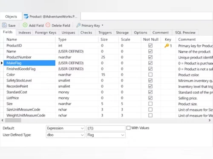Click the current row arrow beside MakeFlag

pyautogui.click(x=2, y=63)
